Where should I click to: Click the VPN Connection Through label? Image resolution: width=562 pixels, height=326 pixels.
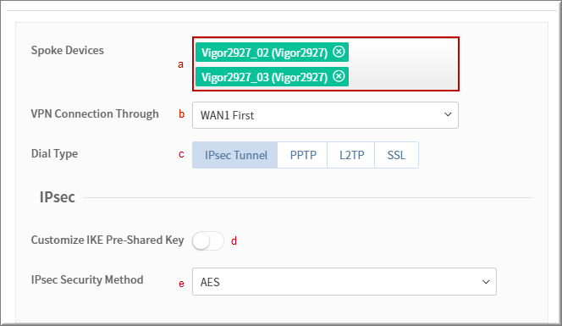[95, 113]
